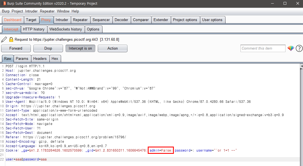Click the admin=False cookie value
303x166 pixels.
tap(161, 150)
